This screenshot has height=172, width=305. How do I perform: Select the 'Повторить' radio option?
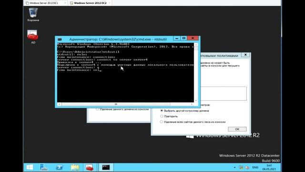click(x=162, y=116)
